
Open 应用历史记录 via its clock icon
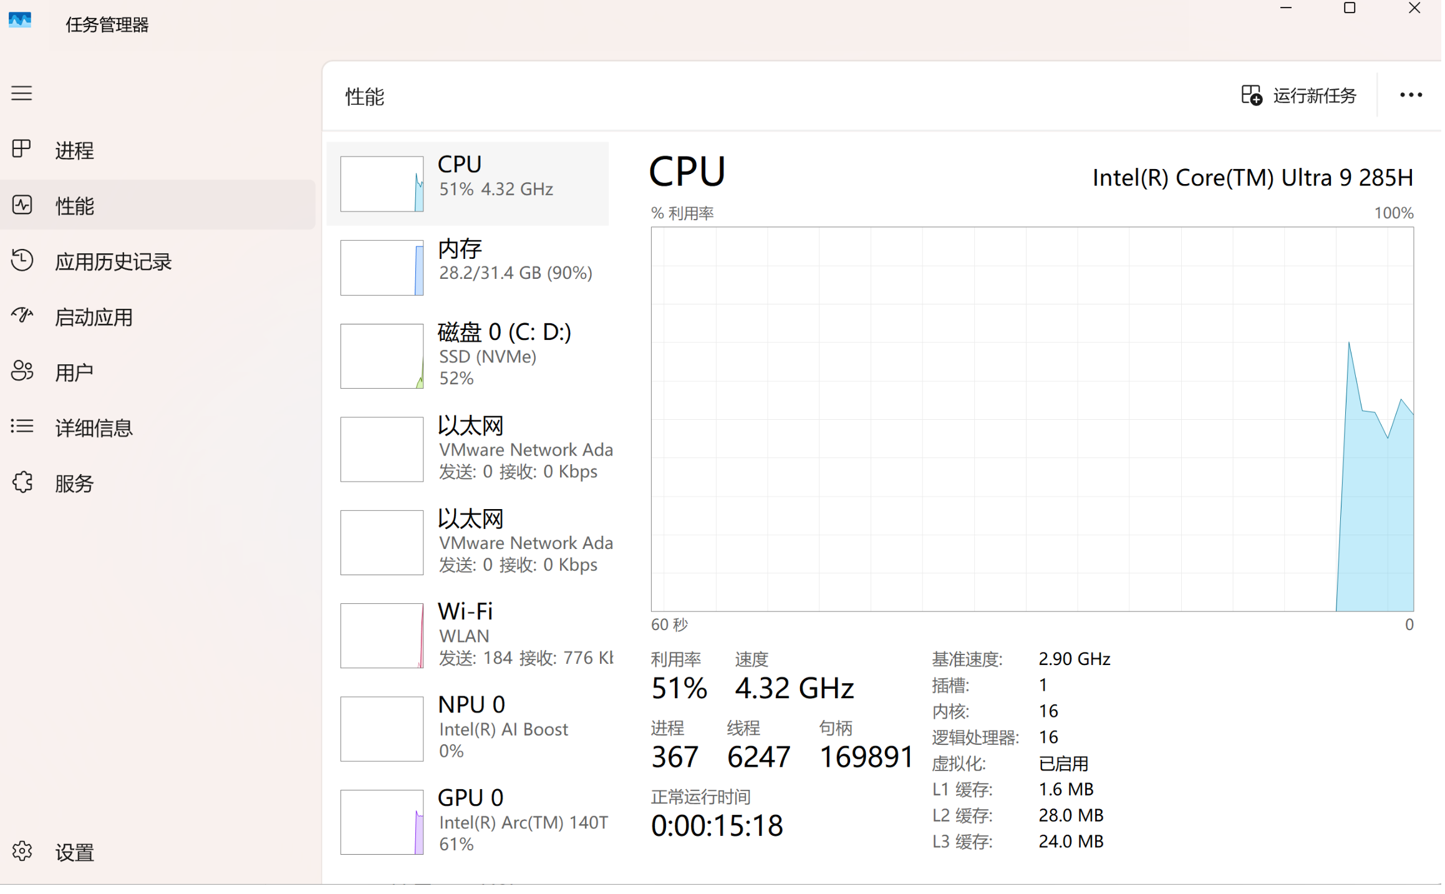coord(22,260)
